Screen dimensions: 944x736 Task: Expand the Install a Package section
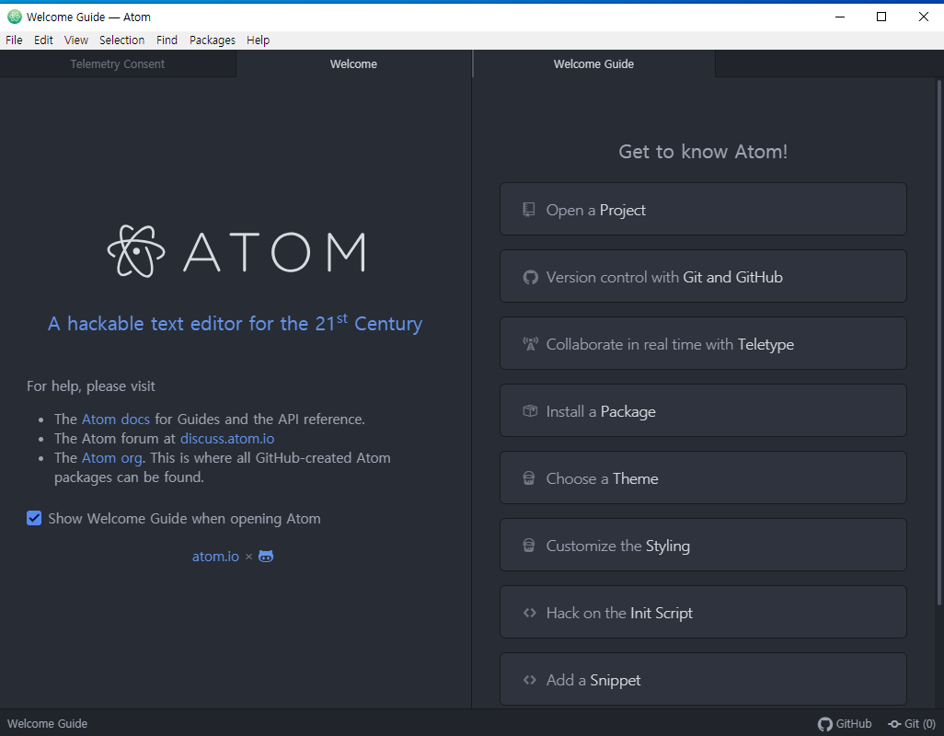(x=703, y=410)
